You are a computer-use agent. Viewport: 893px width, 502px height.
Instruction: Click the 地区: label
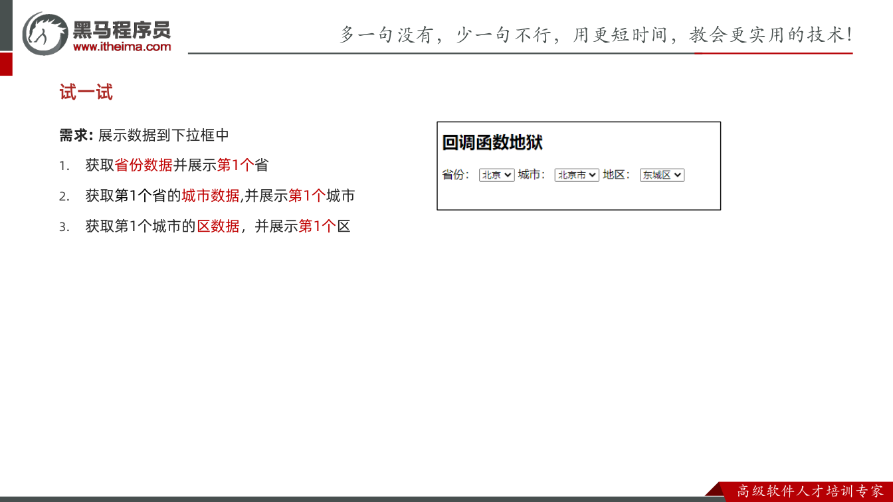[x=617, y=175]
